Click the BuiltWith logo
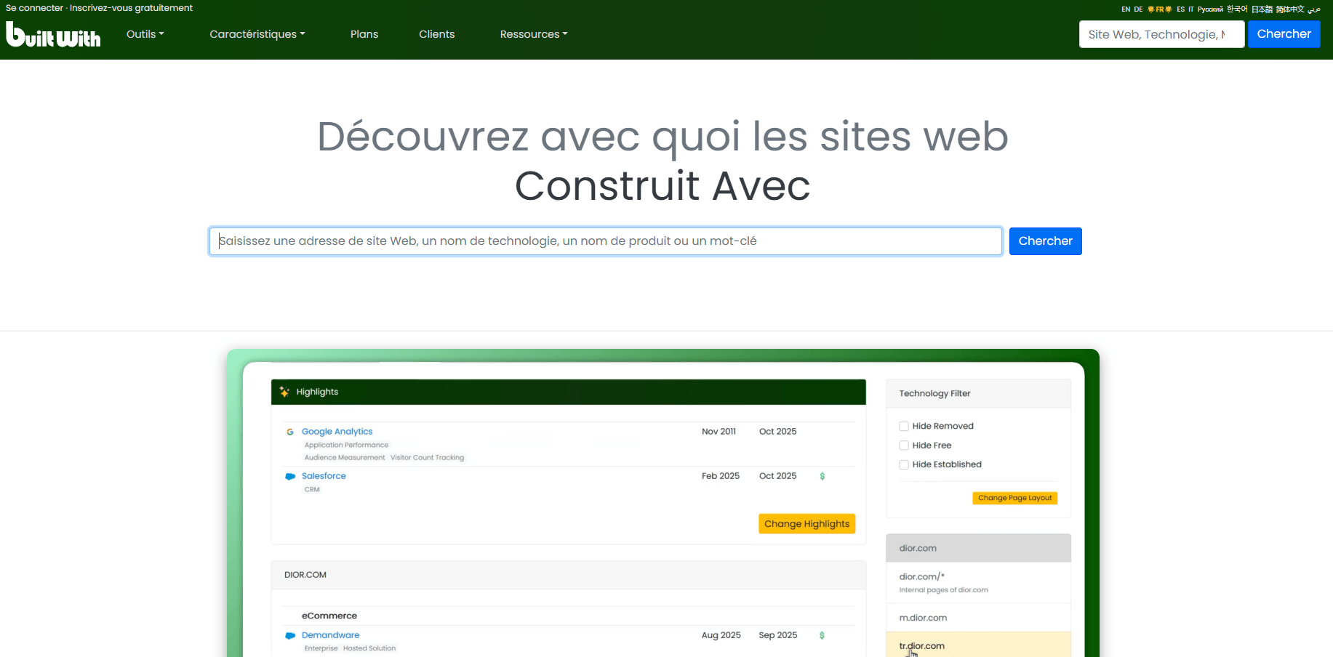This screenshot has height=657, width=1333. pyautogui.click(x=53, y=34)
